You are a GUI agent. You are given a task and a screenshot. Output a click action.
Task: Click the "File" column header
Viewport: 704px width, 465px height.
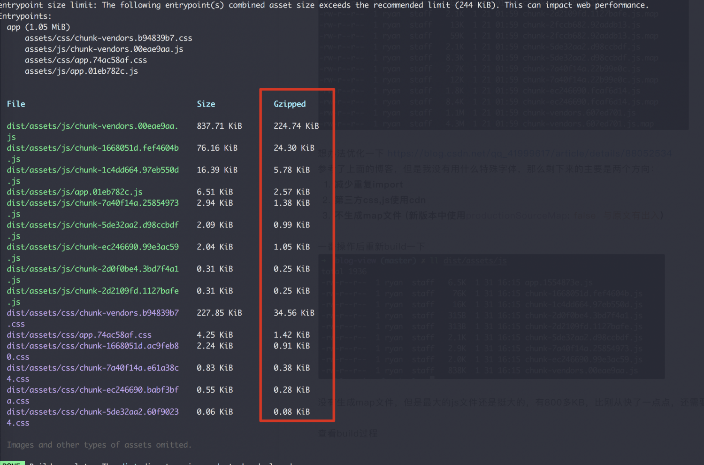pos(16,104)
